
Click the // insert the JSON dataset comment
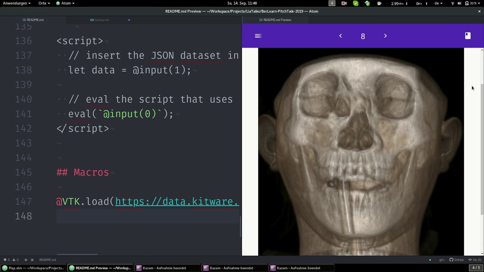[x=154, y=56]
